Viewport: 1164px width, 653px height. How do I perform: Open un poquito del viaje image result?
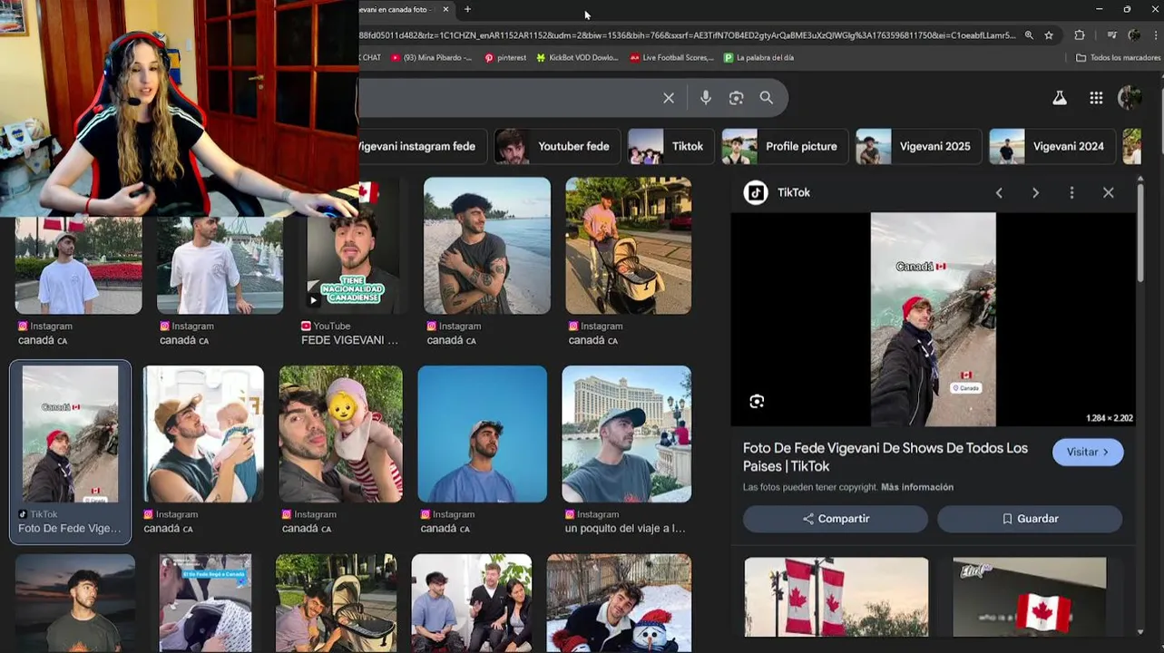626,434
